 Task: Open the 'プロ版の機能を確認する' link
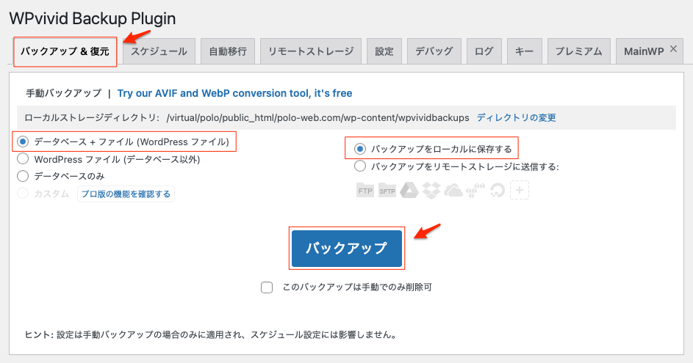tap(126, 194)
